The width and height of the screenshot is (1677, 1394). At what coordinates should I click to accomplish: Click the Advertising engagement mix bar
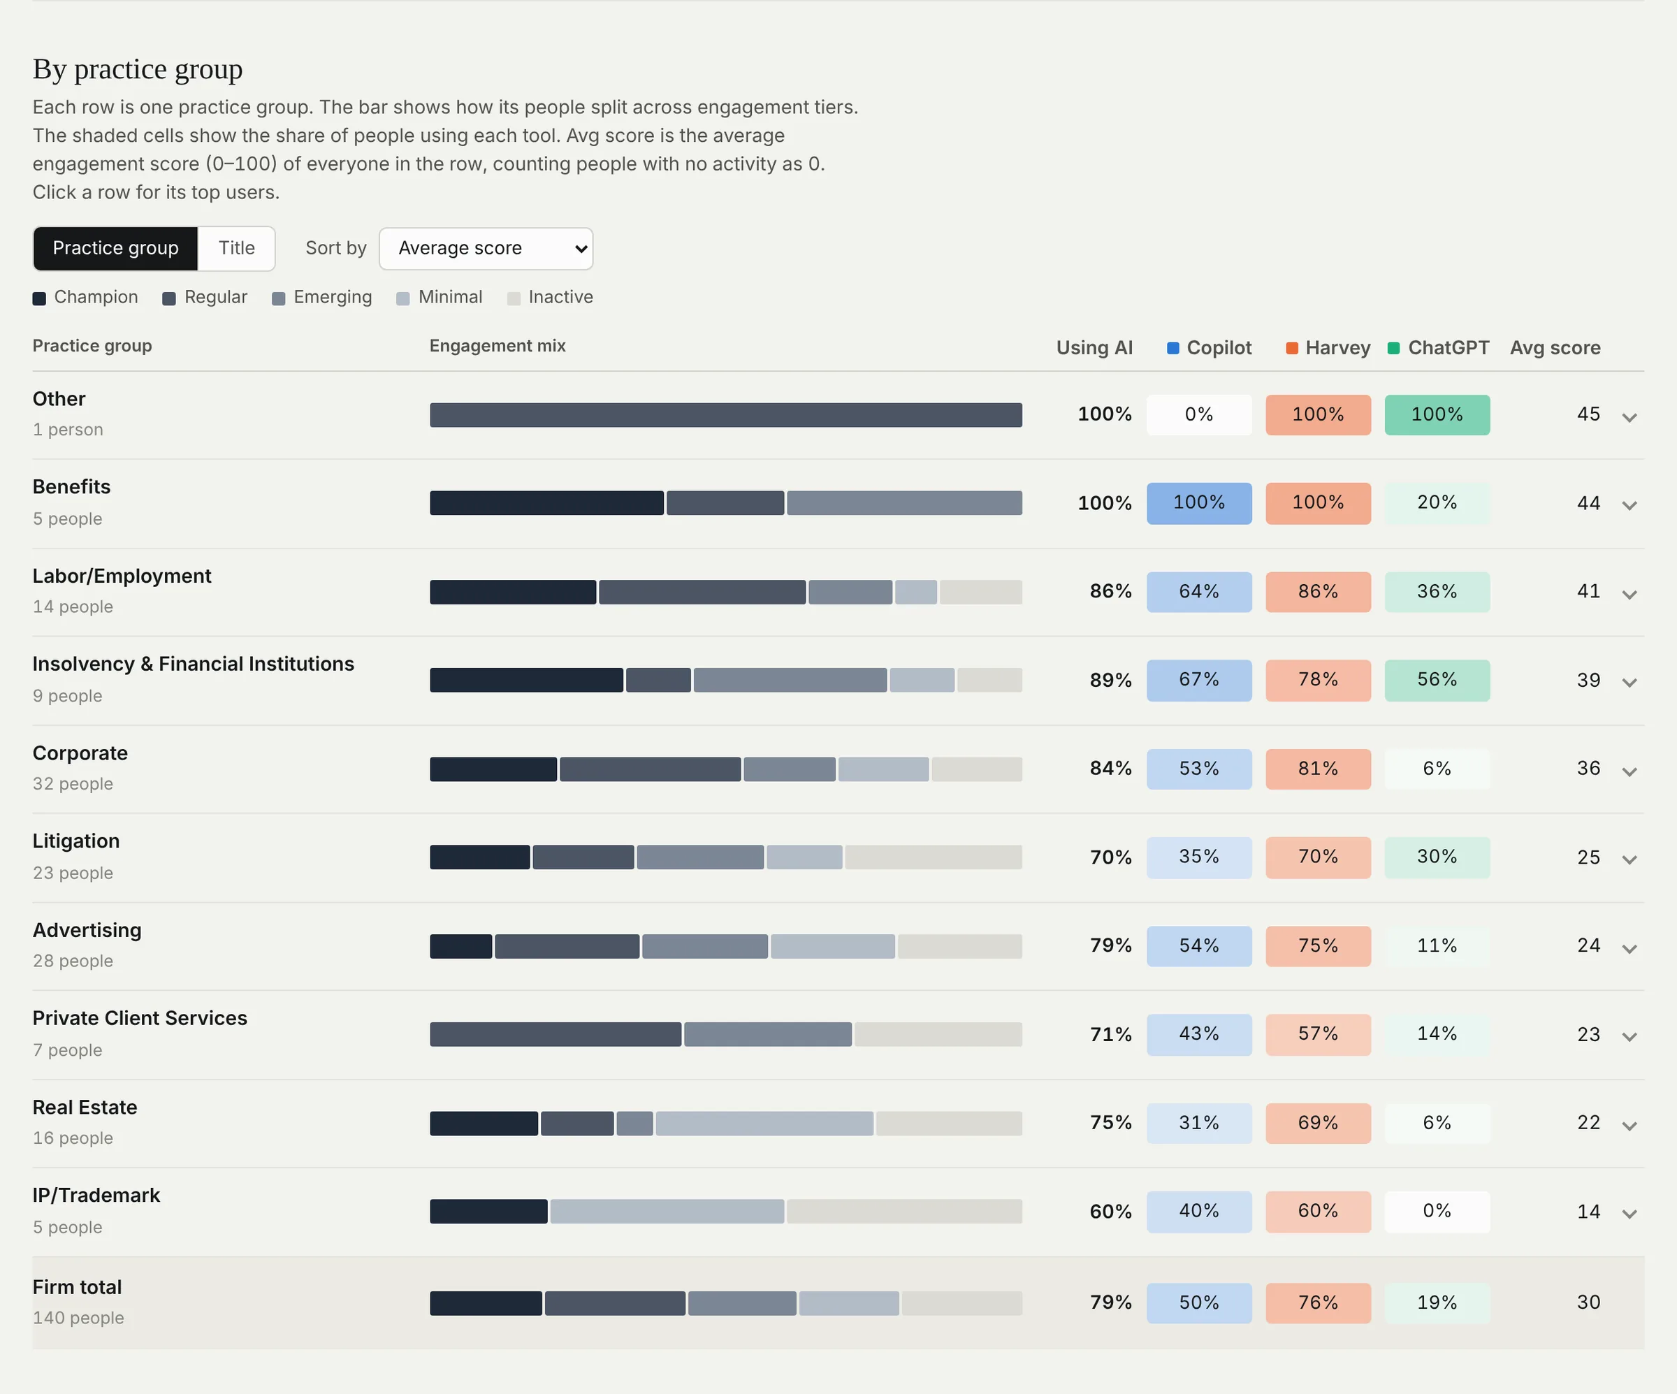[x=726, y=946]
